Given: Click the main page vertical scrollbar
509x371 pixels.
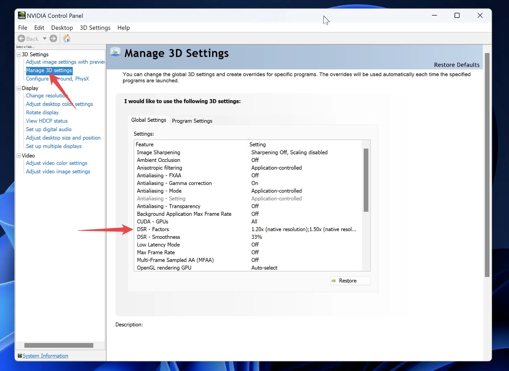Looking at the screenshot, I should [x=487, y=165].
